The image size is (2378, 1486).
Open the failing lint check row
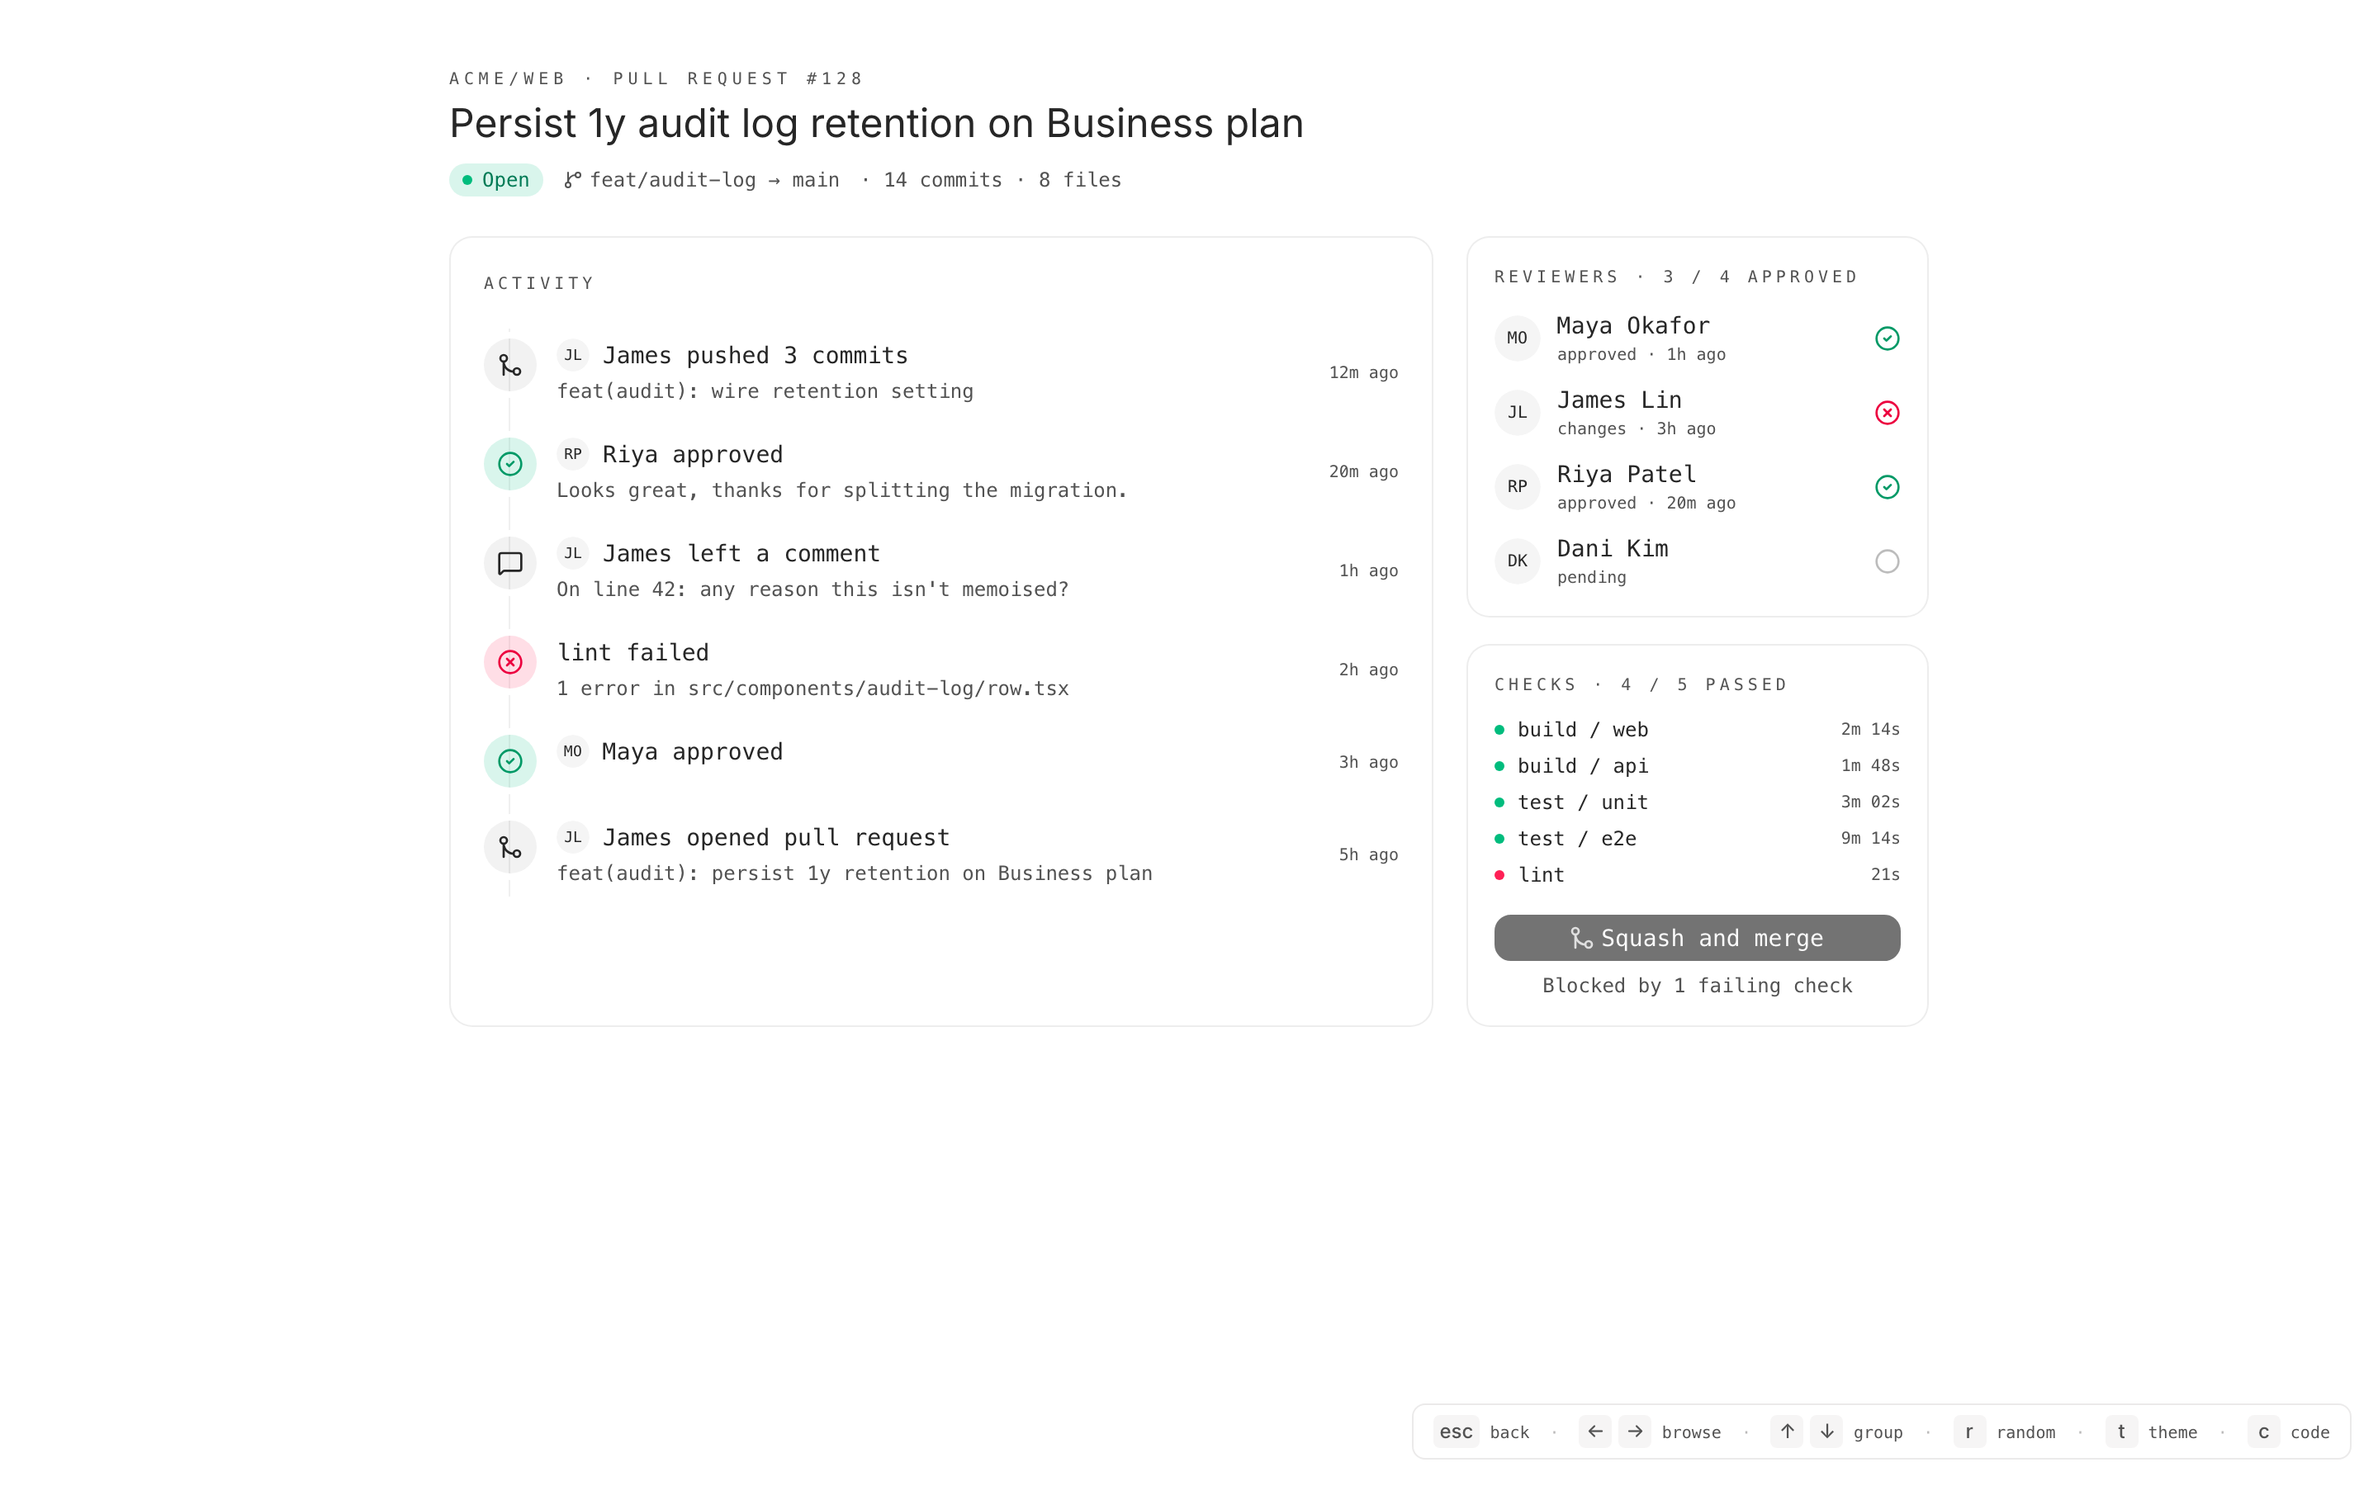1696,875
